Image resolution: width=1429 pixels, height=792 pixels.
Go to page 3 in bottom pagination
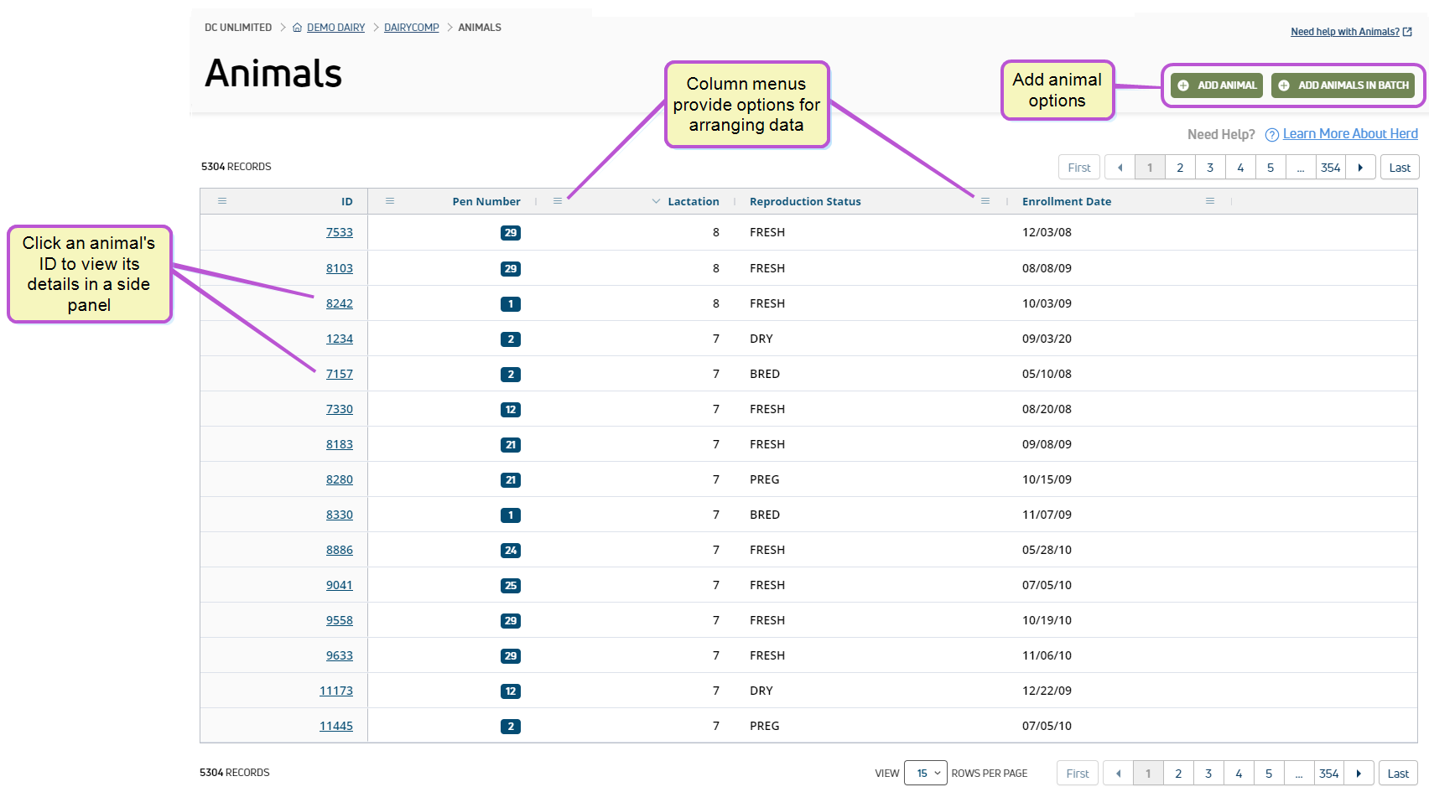[x=1208, y=774]
